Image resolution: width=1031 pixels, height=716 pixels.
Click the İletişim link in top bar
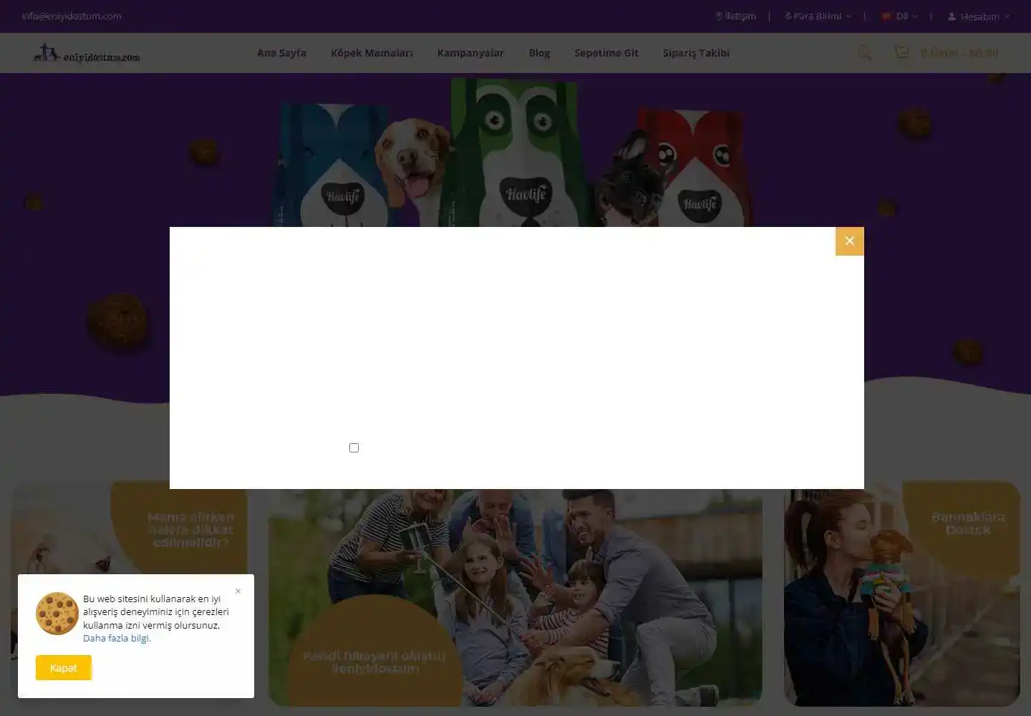[735, 16]
